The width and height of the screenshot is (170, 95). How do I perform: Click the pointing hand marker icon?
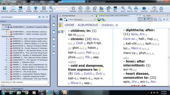pyautogui.click(x=61, y=32)
